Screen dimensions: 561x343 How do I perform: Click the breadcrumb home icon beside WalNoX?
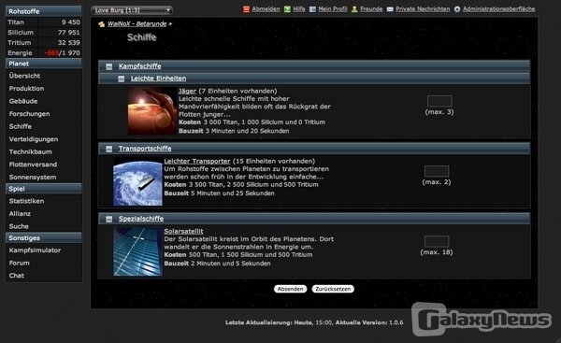point(101,24)
